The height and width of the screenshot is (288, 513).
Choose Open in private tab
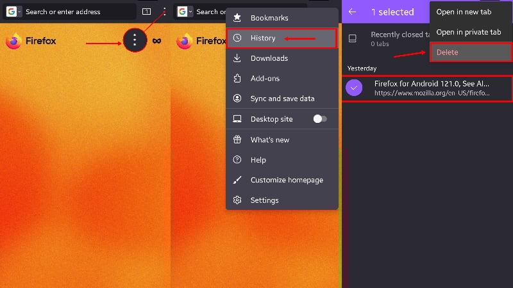tap(471, 32)
